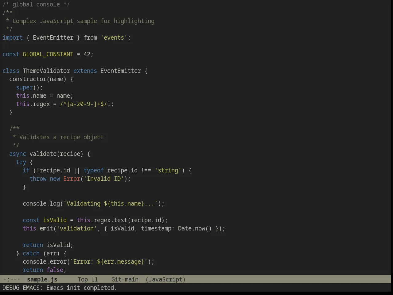Click the 'Invalid ID' string

tap(104, 179)
